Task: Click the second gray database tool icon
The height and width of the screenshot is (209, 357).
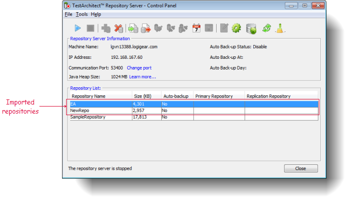Action: (x=171, y=28)
